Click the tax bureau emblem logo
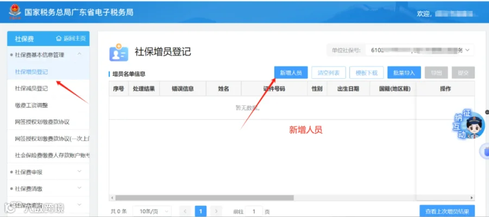This screenshot has height=217, width=489. point(14,12)
